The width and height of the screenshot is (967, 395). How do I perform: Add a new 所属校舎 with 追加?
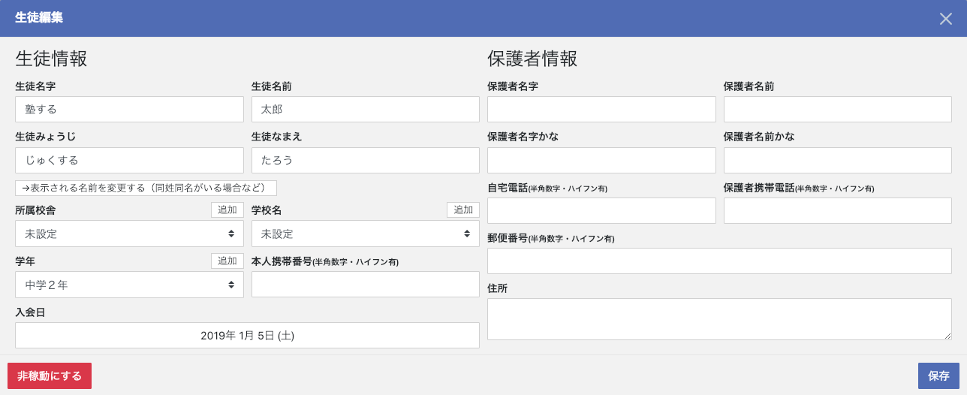(x=227, y=210)
